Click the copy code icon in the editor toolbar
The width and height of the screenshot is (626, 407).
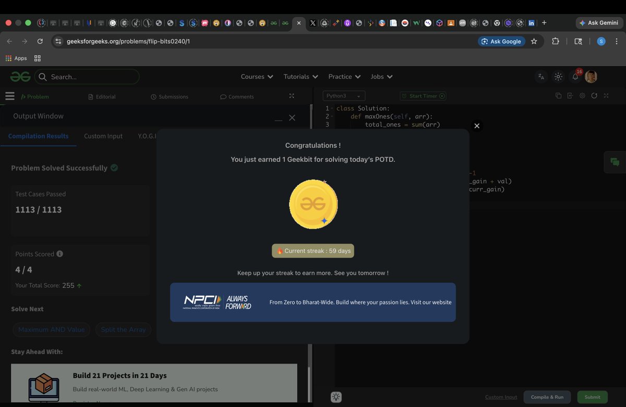click(558, 96)
